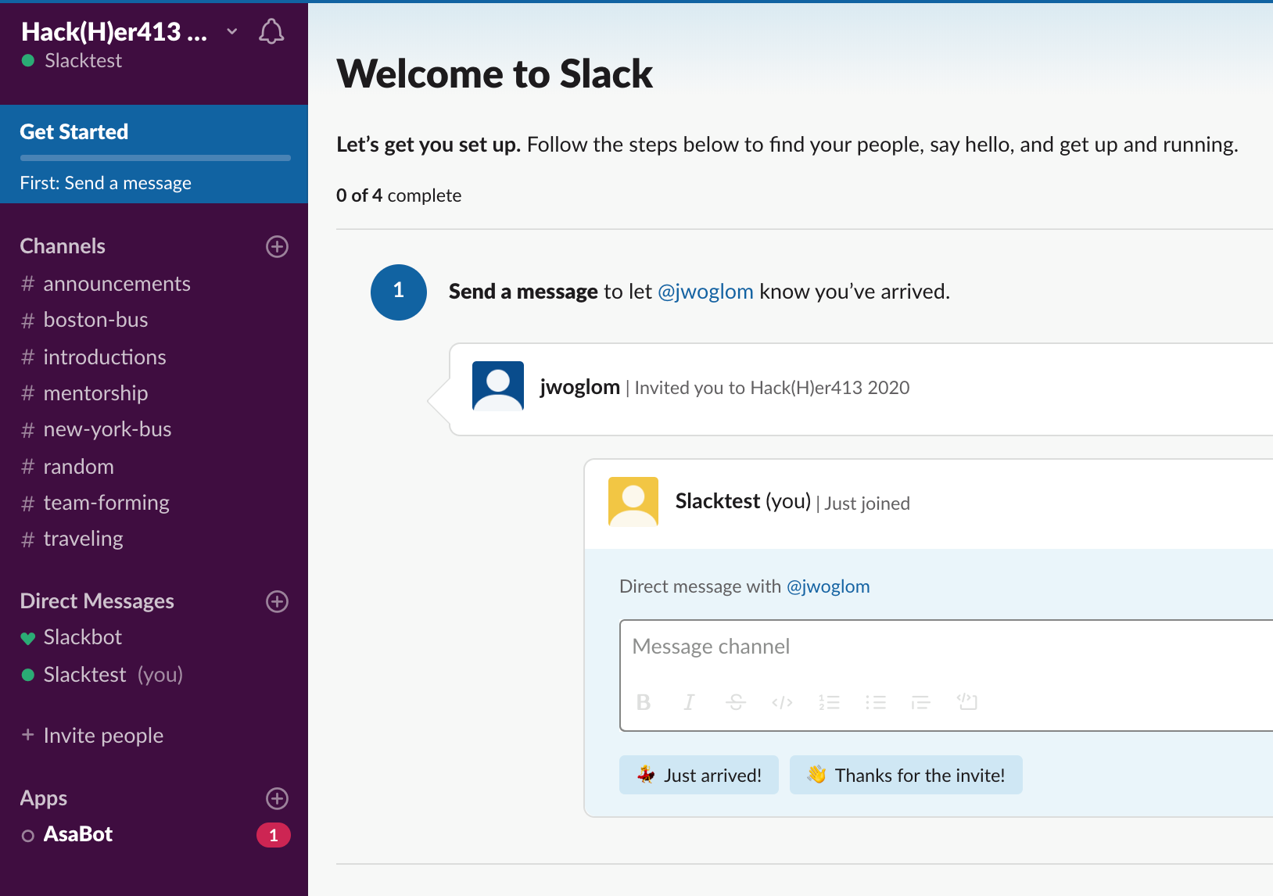This screenshot has width=1273, height=896.
Task: Toggle bulleted list formatting
Action: coord(876,702)
